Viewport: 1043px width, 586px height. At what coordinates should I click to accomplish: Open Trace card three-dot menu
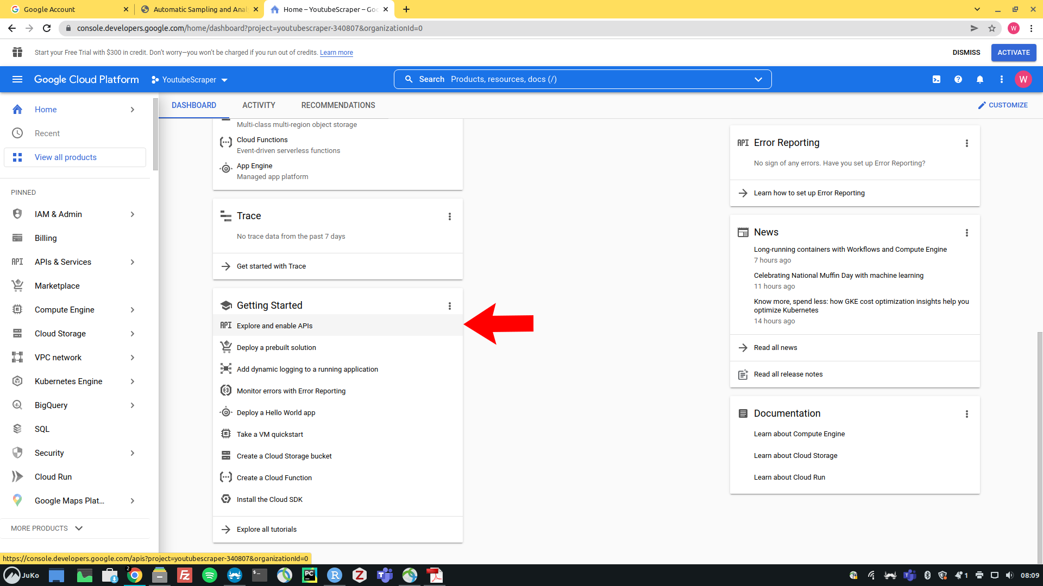450,216
